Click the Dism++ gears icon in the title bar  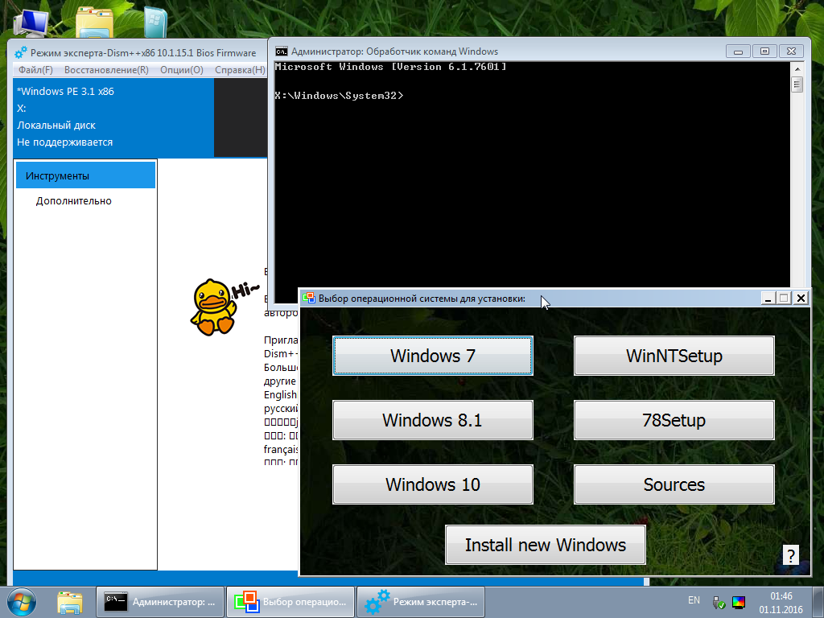click(18, 51)
